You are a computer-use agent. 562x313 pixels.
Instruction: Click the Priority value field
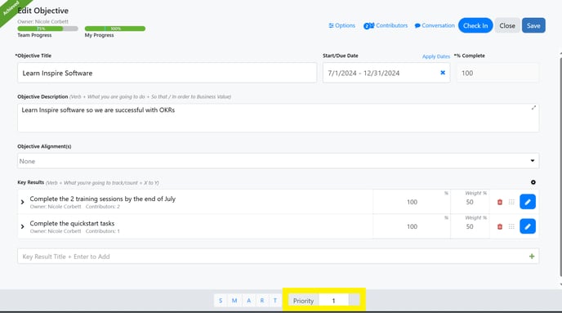tap(333, 301)
